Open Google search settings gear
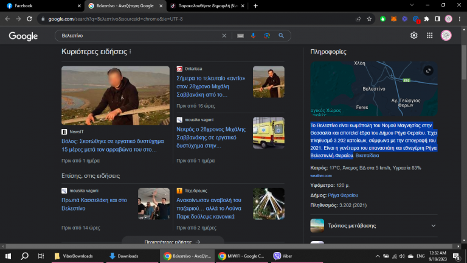The width and height of the screenshot is (467, 263). [414, 35]
